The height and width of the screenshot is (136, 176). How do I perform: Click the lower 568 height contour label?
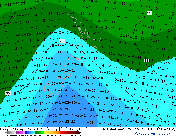tap(147, 61)
